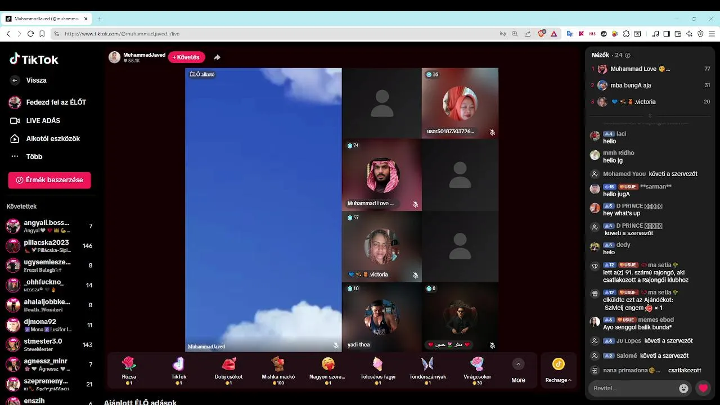Toggle mute icon on MuhammadJaved's stream
Image resolution: width=720 pixels, height=405 pixels.
tap(336, 346)
